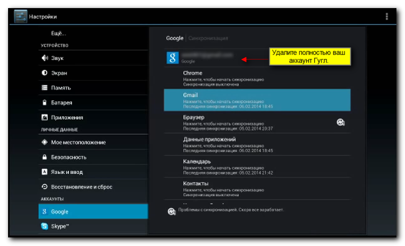Tap Календарь sync row
Image resolution: width=405 pixels, height=246 pixels.
pos(257,166)
